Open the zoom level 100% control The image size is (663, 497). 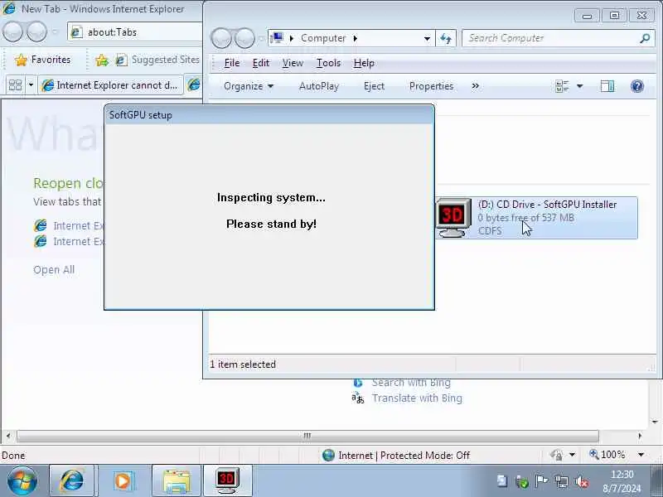[607, 455]
